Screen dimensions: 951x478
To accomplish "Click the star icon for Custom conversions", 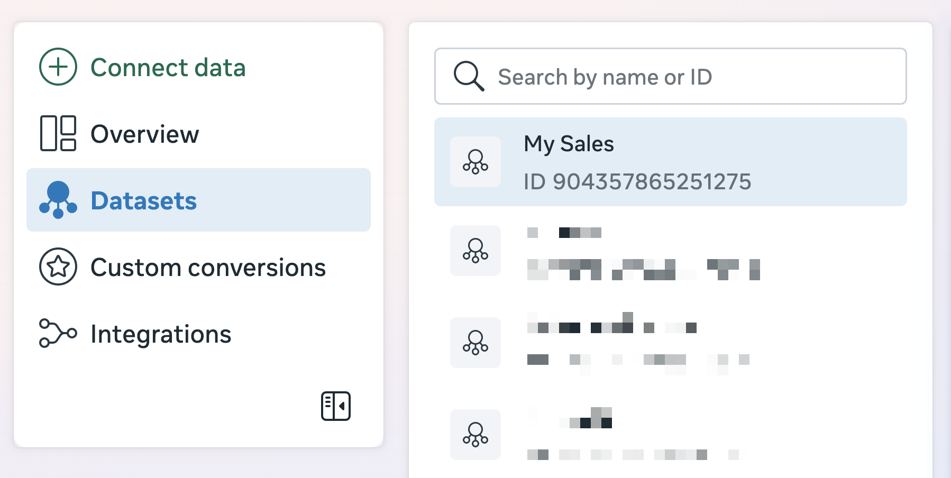I will (58, 266).
